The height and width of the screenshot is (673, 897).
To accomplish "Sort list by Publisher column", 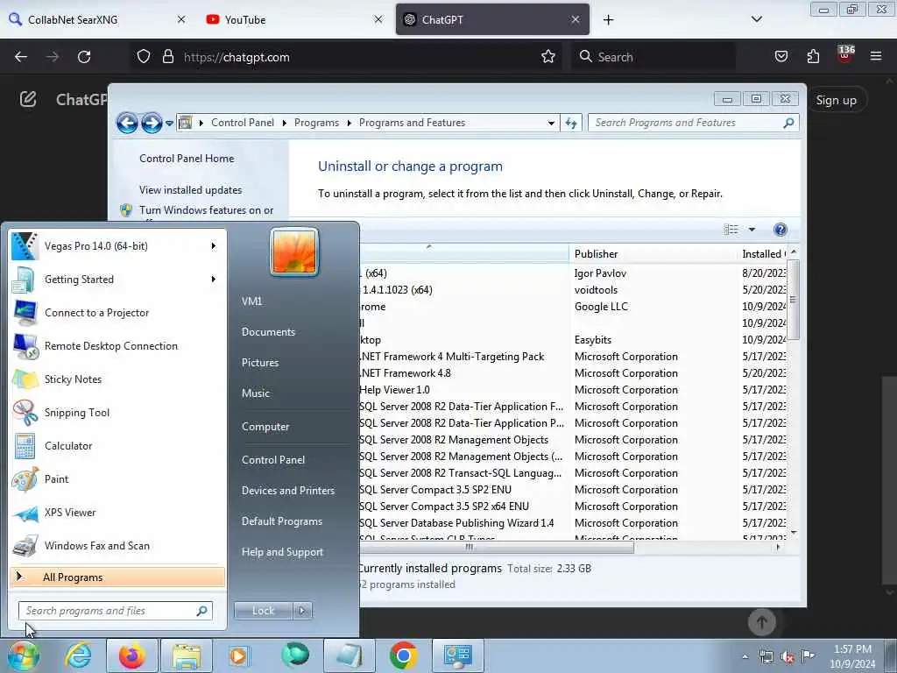I will click(x=653, y=253).
